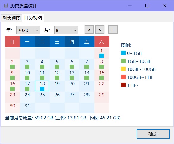Click the blue traffic square under day 1
Viewport: 174px width, 144px height.
coord(101,56)
